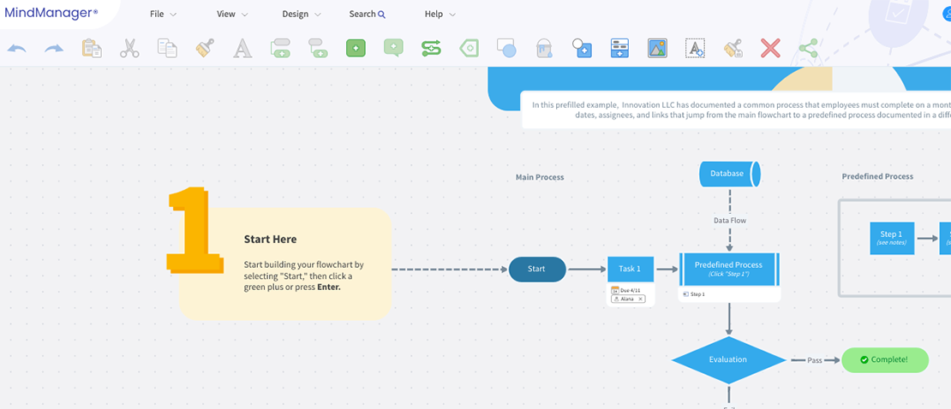Expand the chevron beside Design
The width and height of the screenshot is (951, 409).
tap(319, 15)
